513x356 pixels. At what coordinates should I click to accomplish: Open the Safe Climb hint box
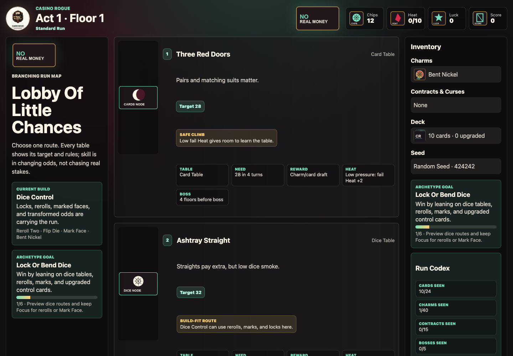[227, 138]
